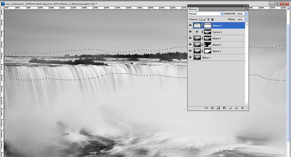Select Ebene 4 layer content thumbnail
The height and width of the screenshot is (157, 291).
(x=197, y=25)
